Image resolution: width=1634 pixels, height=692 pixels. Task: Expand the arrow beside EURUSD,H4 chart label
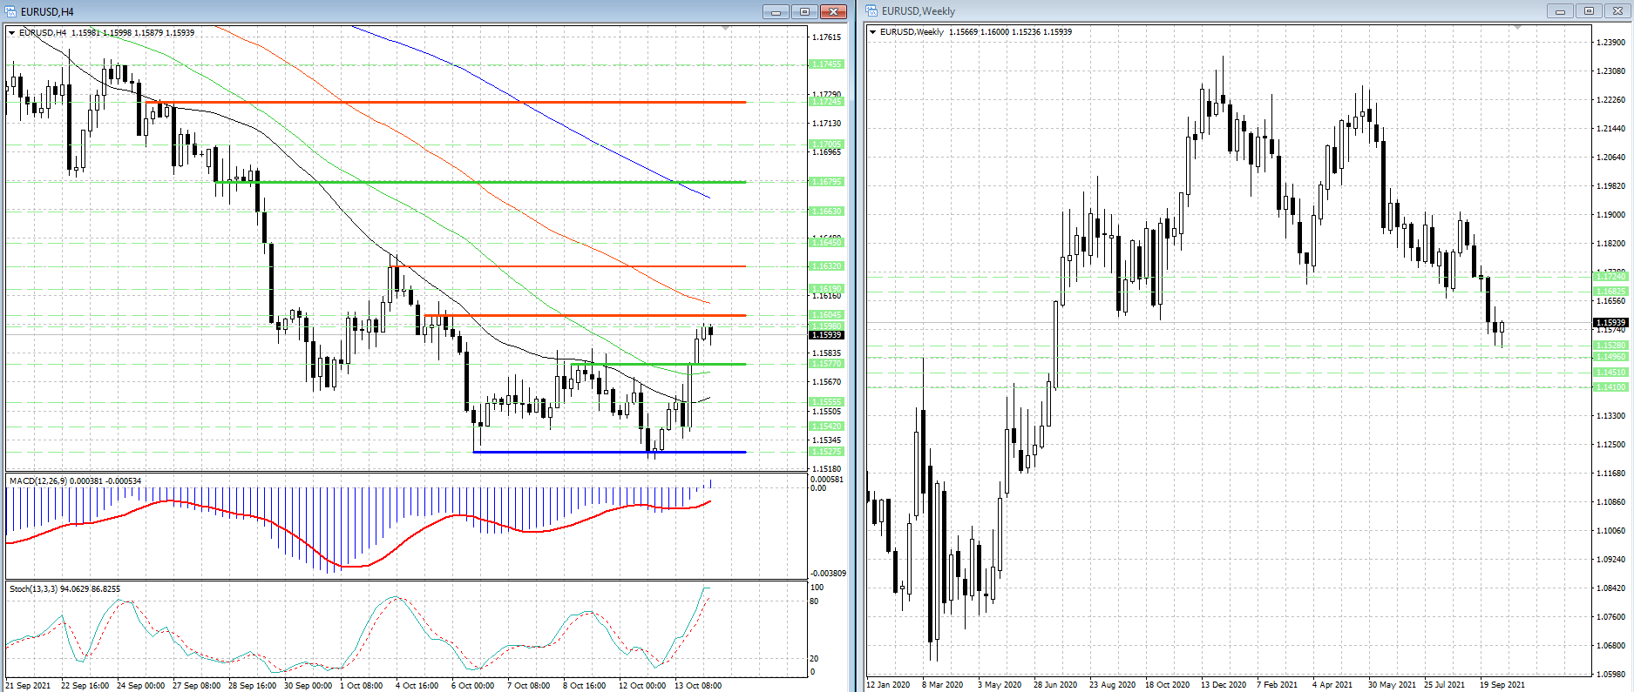(12, 33)
